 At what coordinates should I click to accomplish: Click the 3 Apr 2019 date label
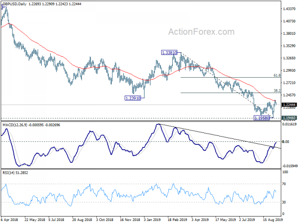tap(200, 220)
